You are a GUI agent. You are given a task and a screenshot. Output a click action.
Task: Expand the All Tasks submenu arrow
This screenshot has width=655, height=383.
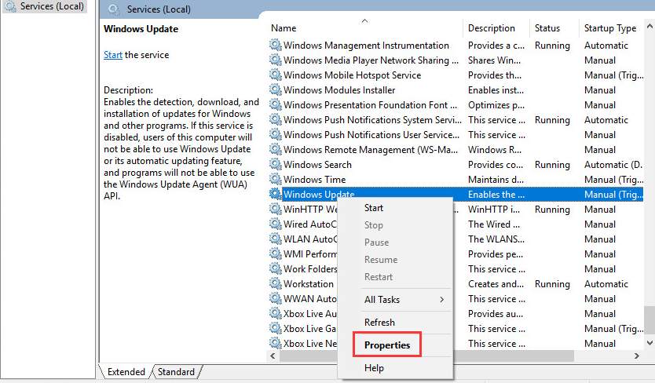click(x=441, y=300)
